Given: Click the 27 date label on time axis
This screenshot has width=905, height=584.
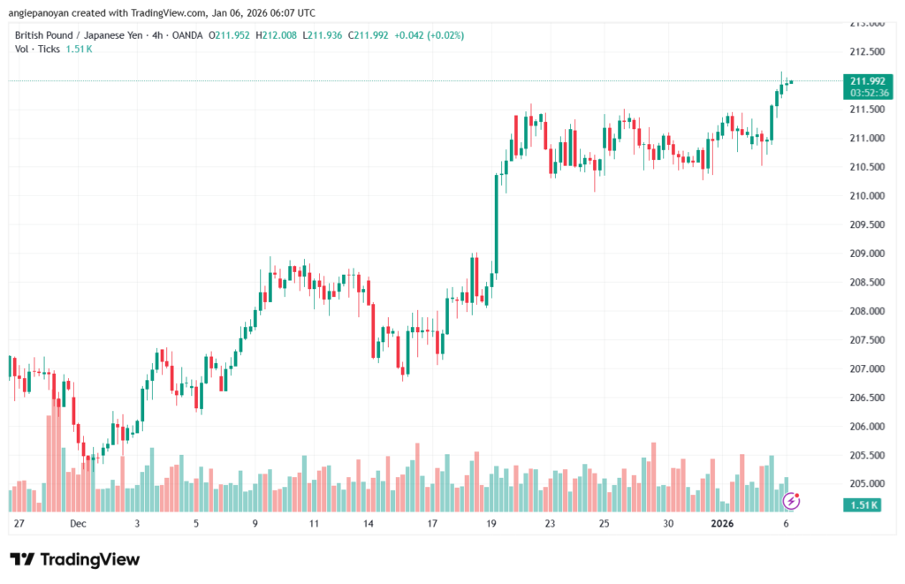Looking at the screenshot, I should click(19, 524).
